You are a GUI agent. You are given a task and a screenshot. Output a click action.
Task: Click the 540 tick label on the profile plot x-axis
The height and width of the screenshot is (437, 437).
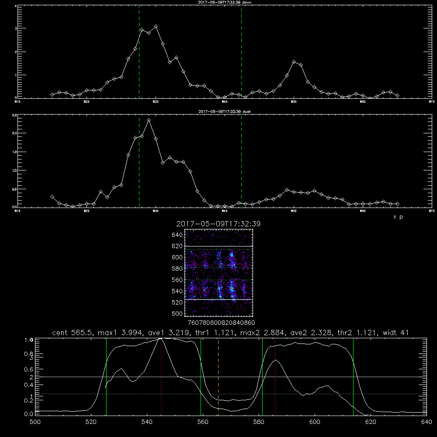[x=147, y=422]
